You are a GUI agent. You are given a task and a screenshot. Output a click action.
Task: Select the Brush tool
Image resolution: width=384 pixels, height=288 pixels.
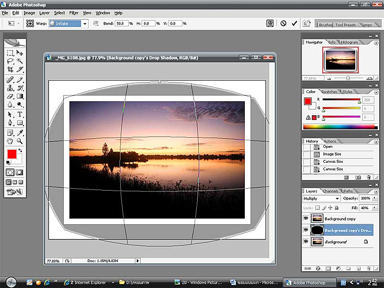pos(20,80)
